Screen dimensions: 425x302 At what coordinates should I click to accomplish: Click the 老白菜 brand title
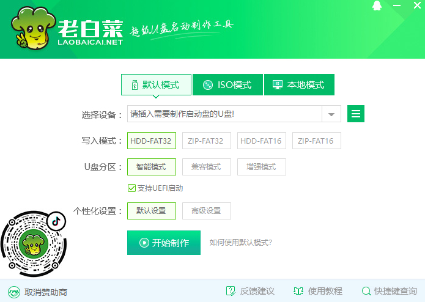click(91, 29)
